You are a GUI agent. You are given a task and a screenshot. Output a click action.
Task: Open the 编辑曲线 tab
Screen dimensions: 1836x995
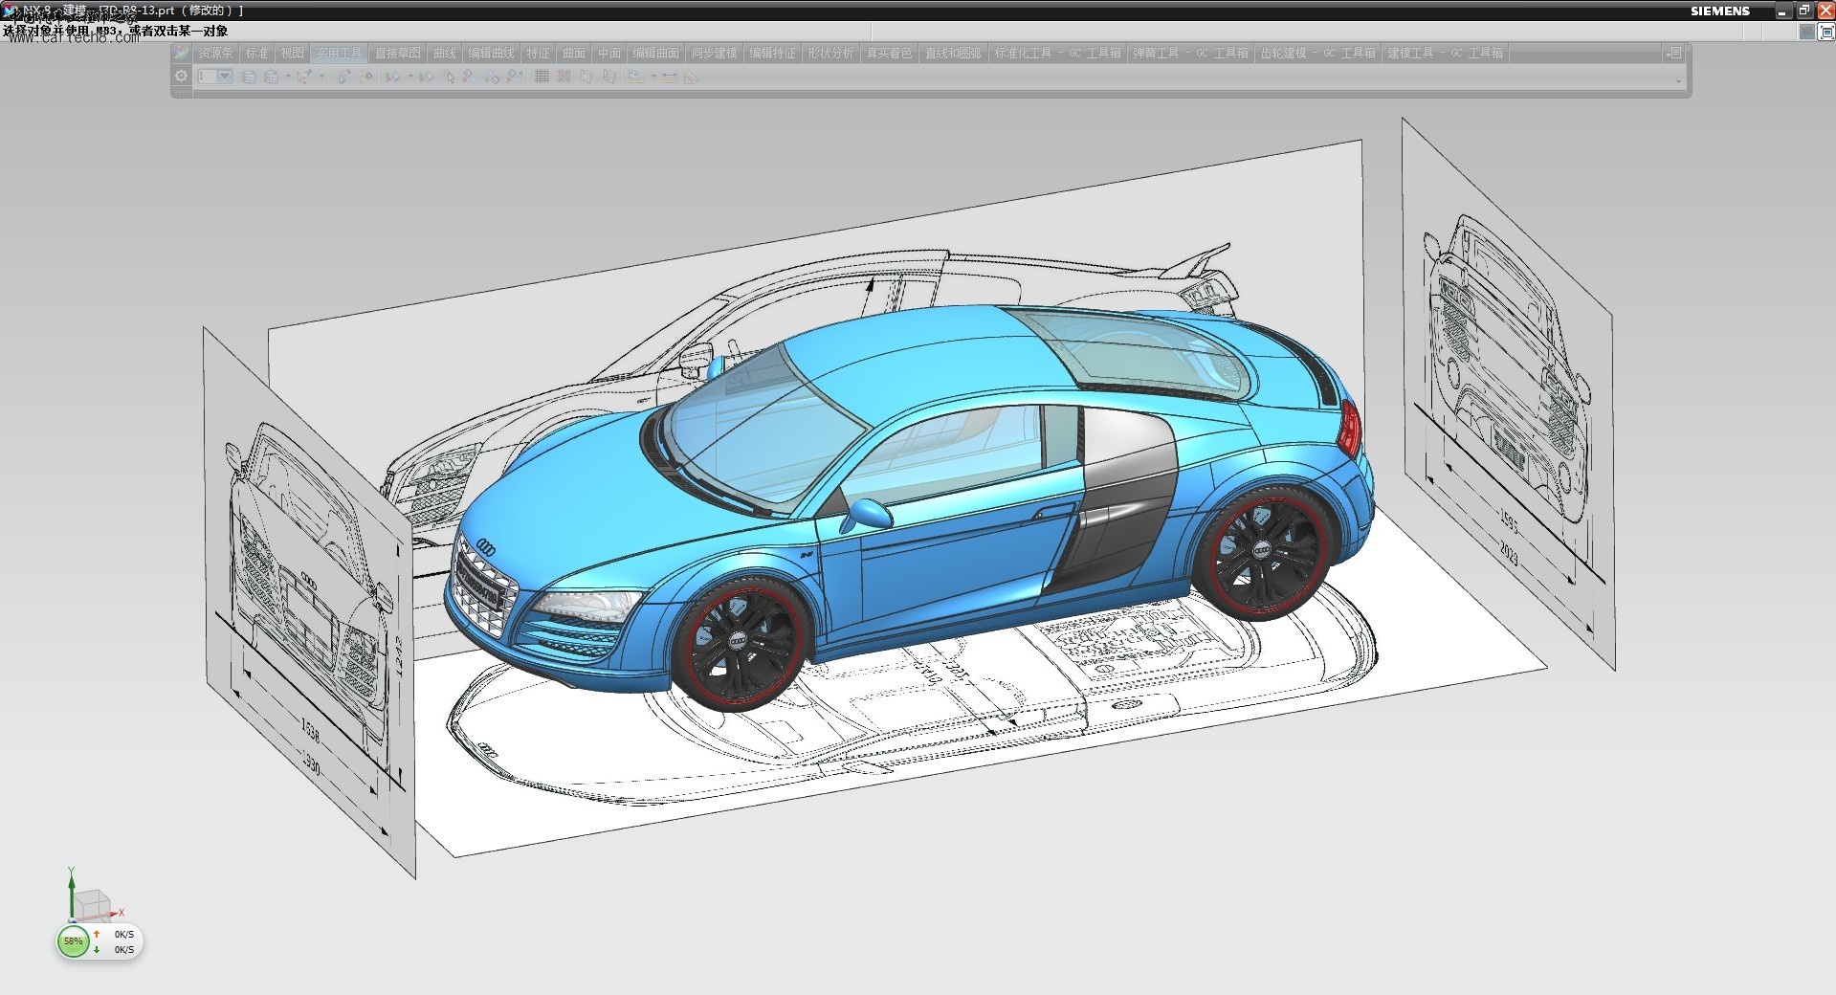click(492, 54)
